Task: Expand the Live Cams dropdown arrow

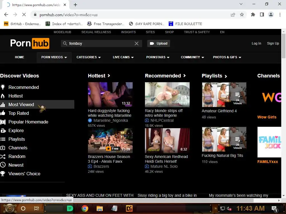Action: [132, 57]
